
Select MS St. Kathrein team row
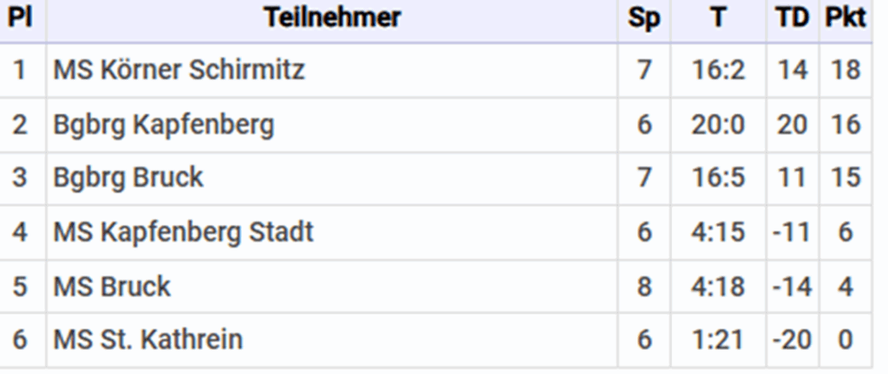click(x=148, y=339)
